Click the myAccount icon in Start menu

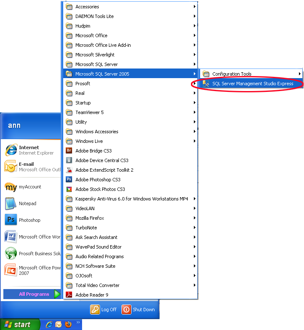[10, 187]
